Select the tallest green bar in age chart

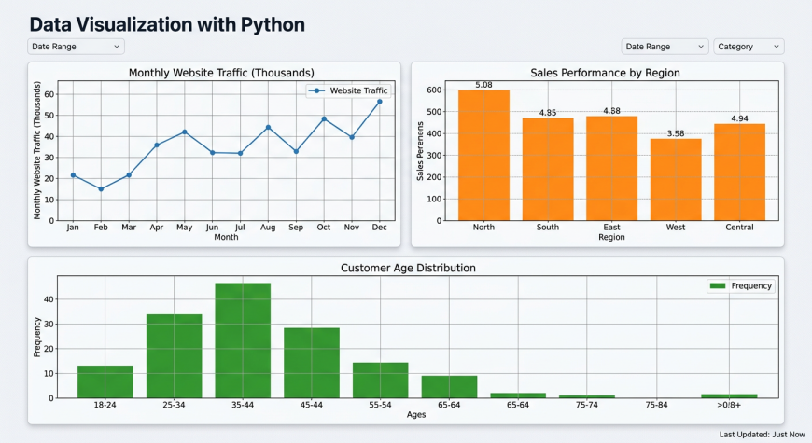pos(243,340)
